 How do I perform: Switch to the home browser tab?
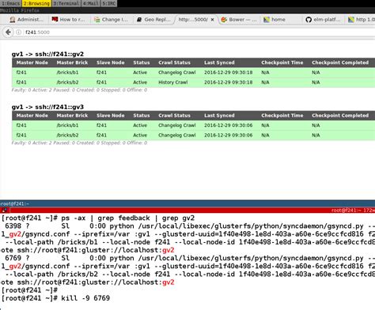(x=281, y=20)
